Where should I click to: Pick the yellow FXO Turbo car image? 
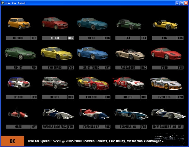56,53
